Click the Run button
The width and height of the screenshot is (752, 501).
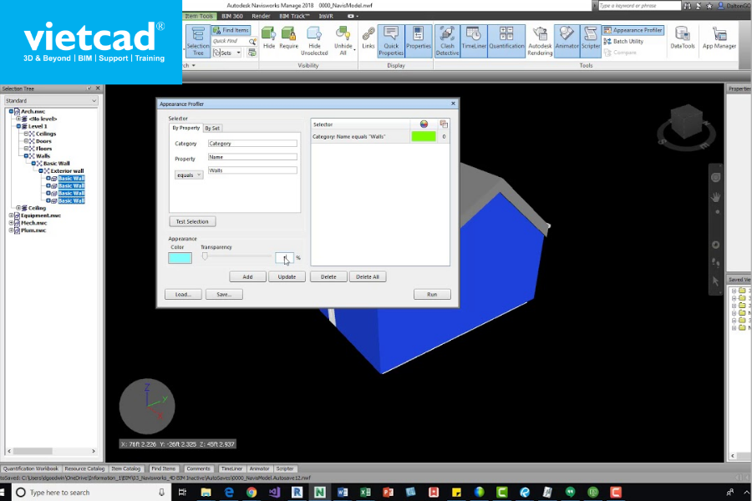tap(432, 295)
